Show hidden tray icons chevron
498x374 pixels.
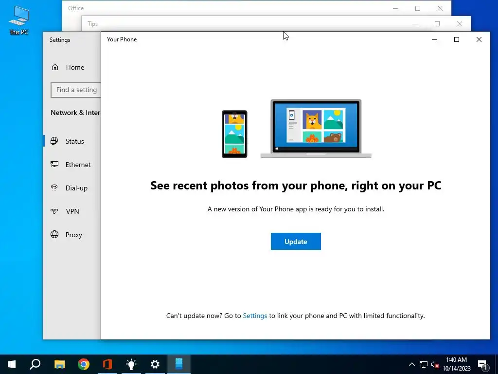tap(411, 364)
